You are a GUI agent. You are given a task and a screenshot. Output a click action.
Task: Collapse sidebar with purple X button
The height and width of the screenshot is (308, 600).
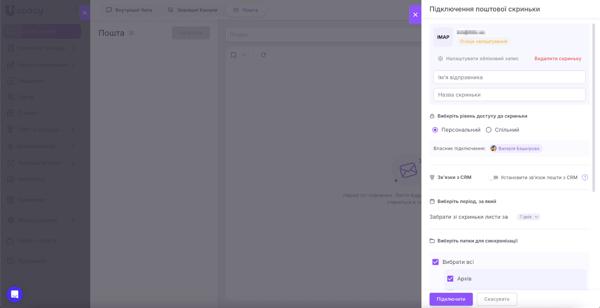point(85,13)
